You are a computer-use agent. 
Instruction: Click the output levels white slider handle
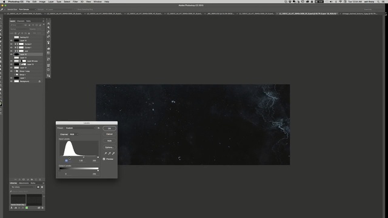(98, 171)
